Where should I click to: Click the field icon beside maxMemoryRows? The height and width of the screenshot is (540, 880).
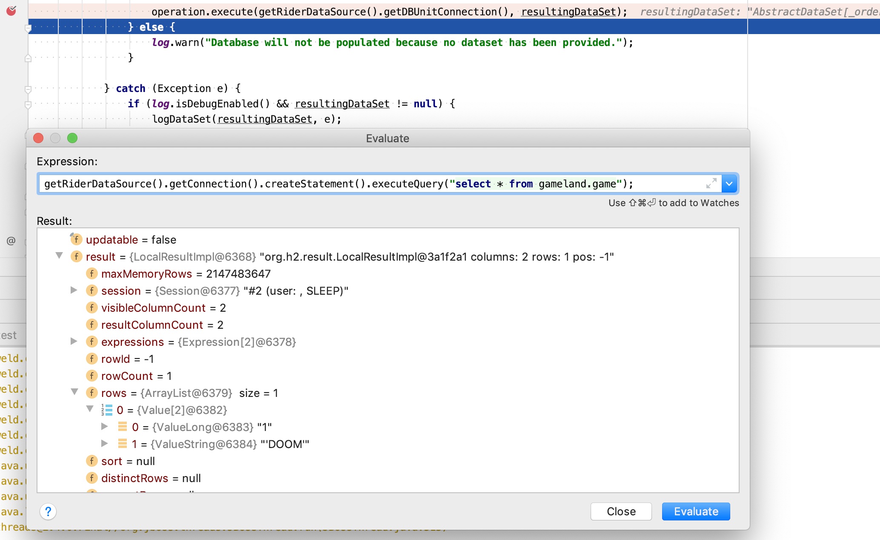tap(92, 273)
